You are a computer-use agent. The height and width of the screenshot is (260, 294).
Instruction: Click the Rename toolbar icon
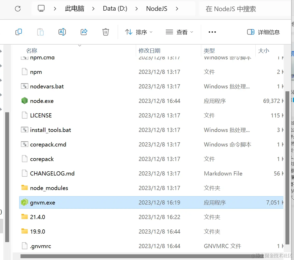(x=62, y=32)
